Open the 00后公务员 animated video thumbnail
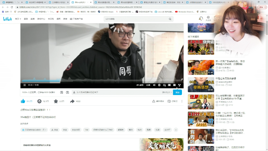Image resolution: width=268 pixels, height=151 pixels. pos(201,85)
